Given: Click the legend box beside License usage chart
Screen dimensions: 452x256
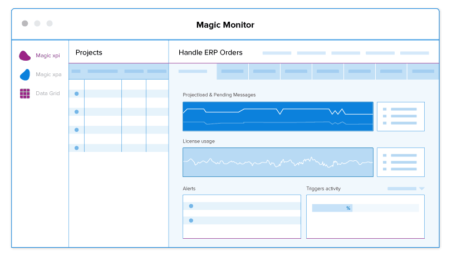Looking at the screenshot, I should point(400,162).
